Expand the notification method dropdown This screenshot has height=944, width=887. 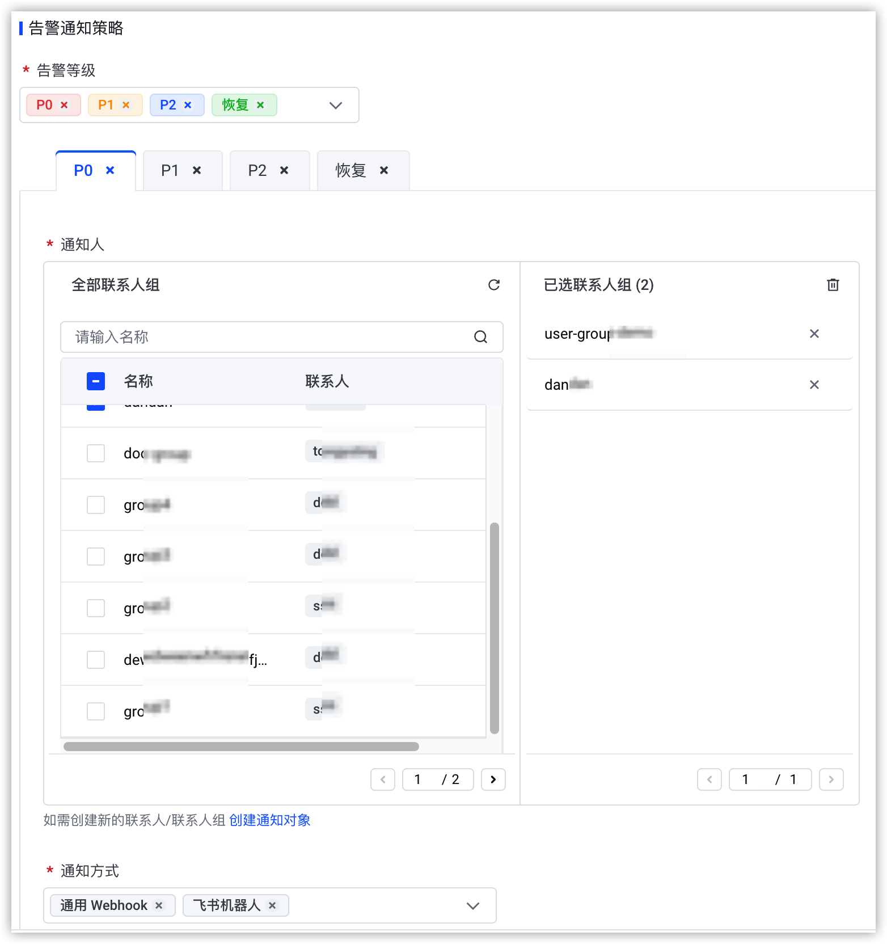point(473,905)
